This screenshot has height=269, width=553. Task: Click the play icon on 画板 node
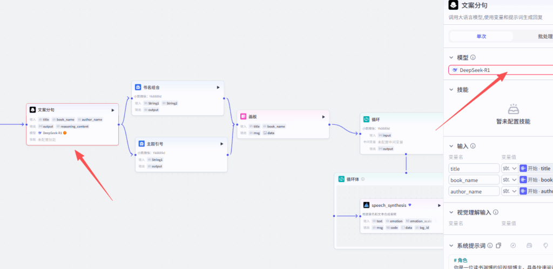[x=323, y=116]
